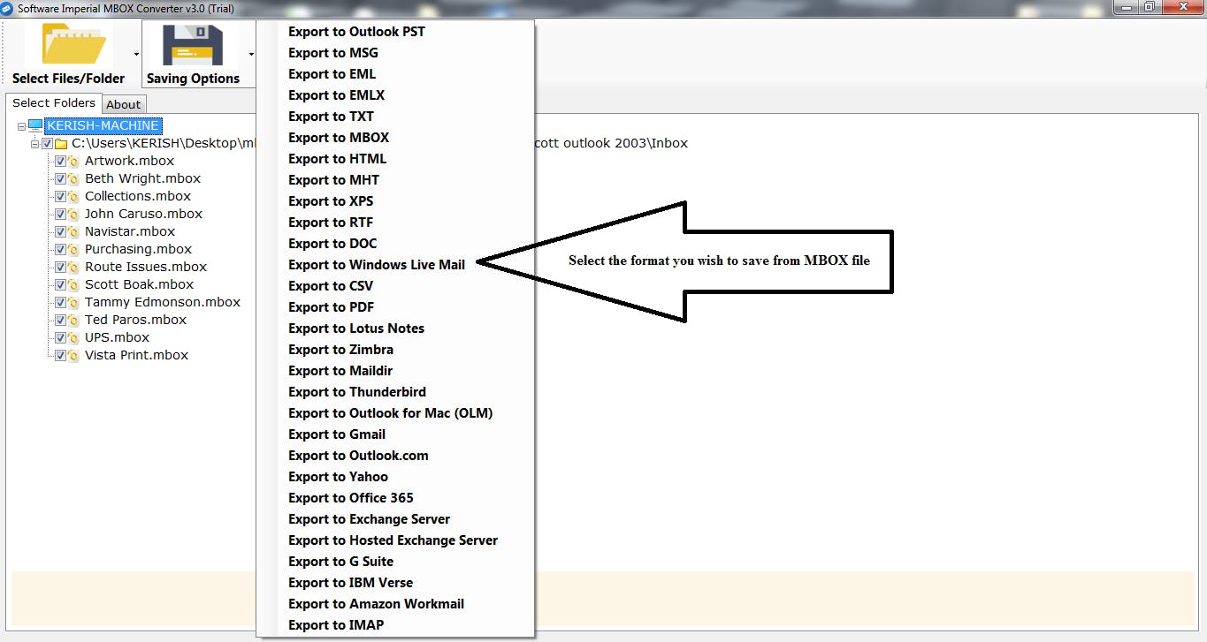Click the Ted Paros.mbox file icon
The image size is (1207, 642).
[74, 320]
